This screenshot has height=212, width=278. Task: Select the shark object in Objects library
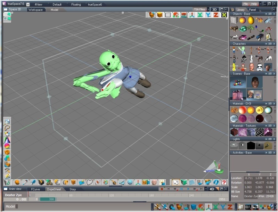[268, 21]
